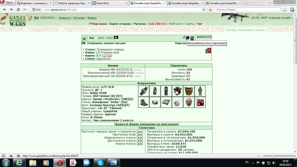Open the Бой [00:41] menu link

[157, 24]
